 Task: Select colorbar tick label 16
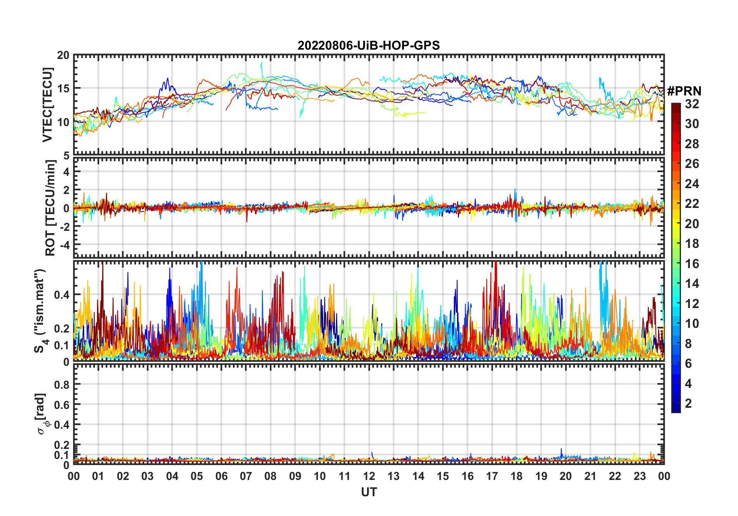click(692, 264)
